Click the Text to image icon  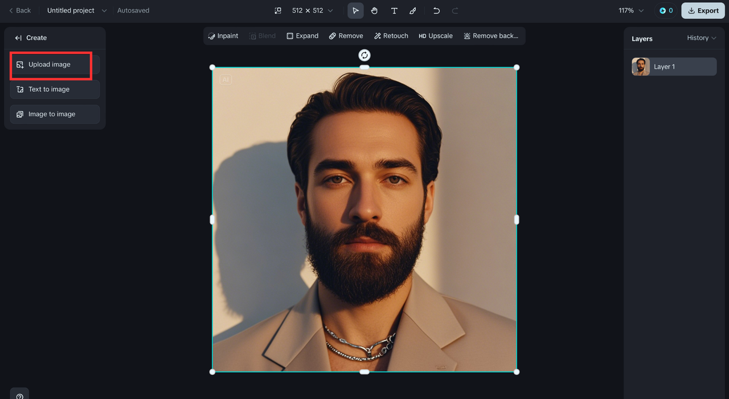click(20, 89)
